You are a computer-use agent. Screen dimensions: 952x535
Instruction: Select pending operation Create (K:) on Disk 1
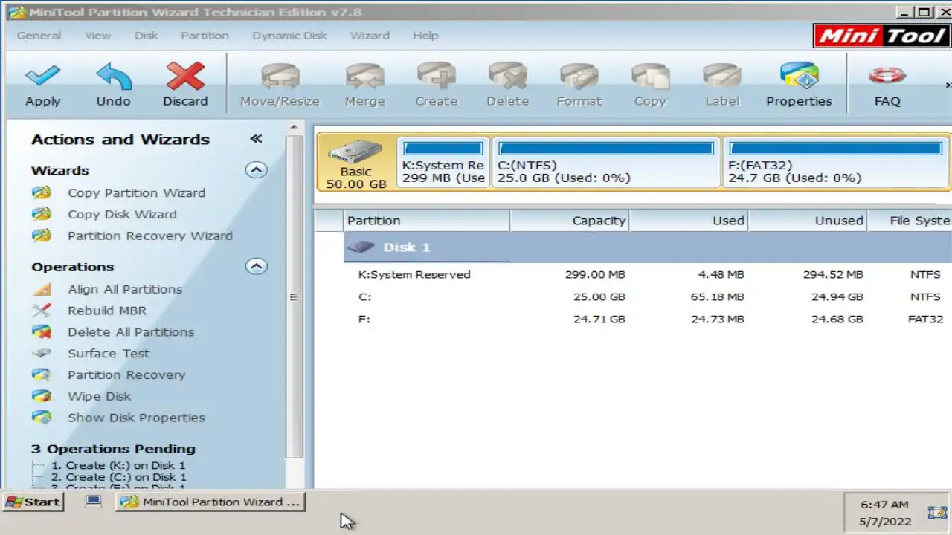pos(119,466)
